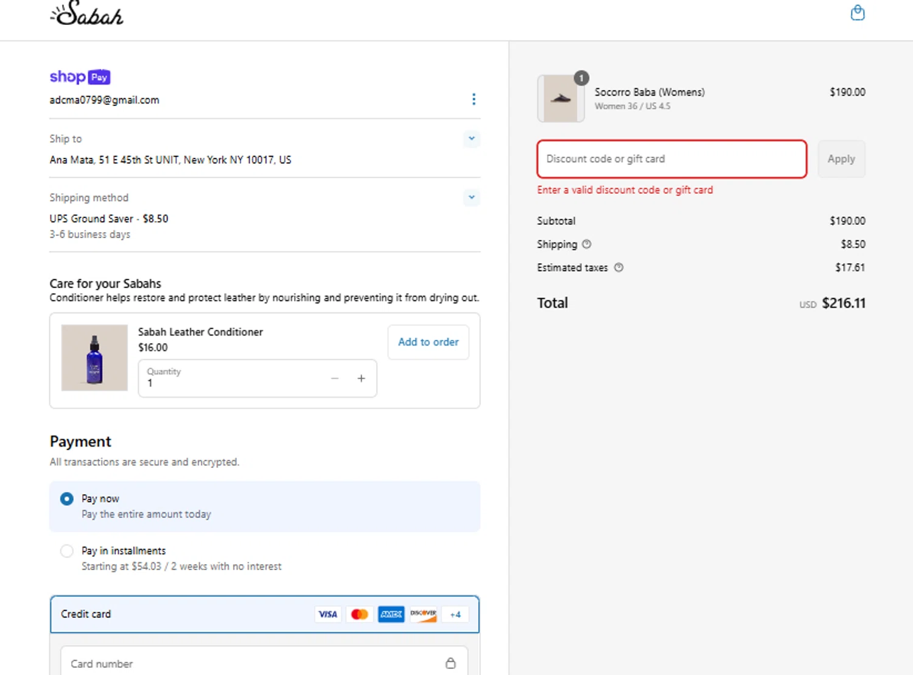The image size is (913, 675).
Task: Focus the Discount code or gift card field
Action: tap(672, 159)
